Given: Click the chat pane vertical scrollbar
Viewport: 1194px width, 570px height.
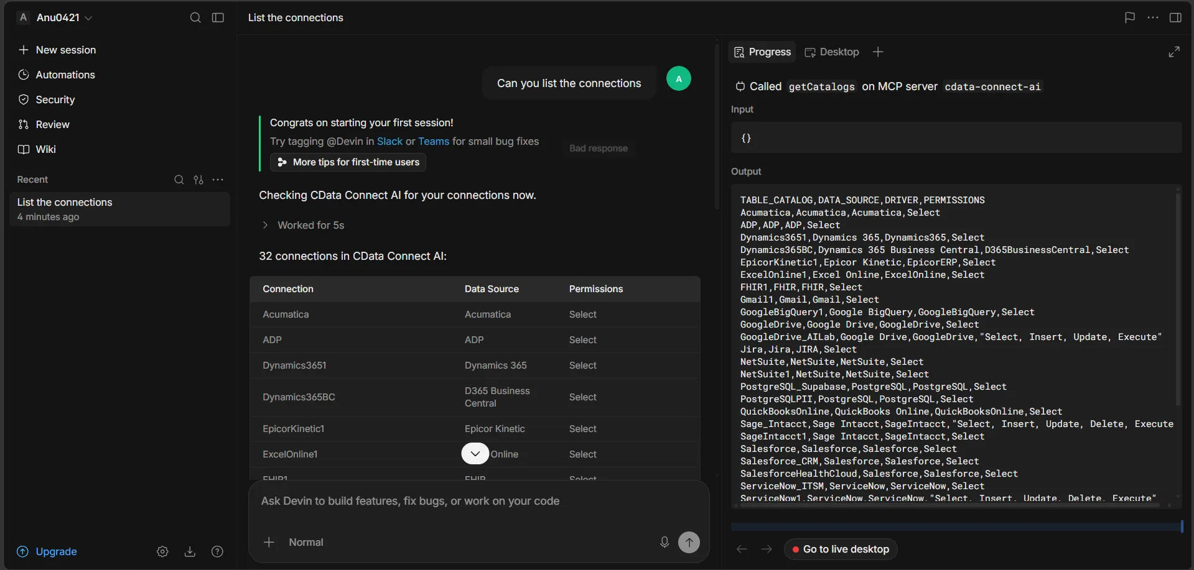Looking at the screenshot, I should click(x=717, y=126).
